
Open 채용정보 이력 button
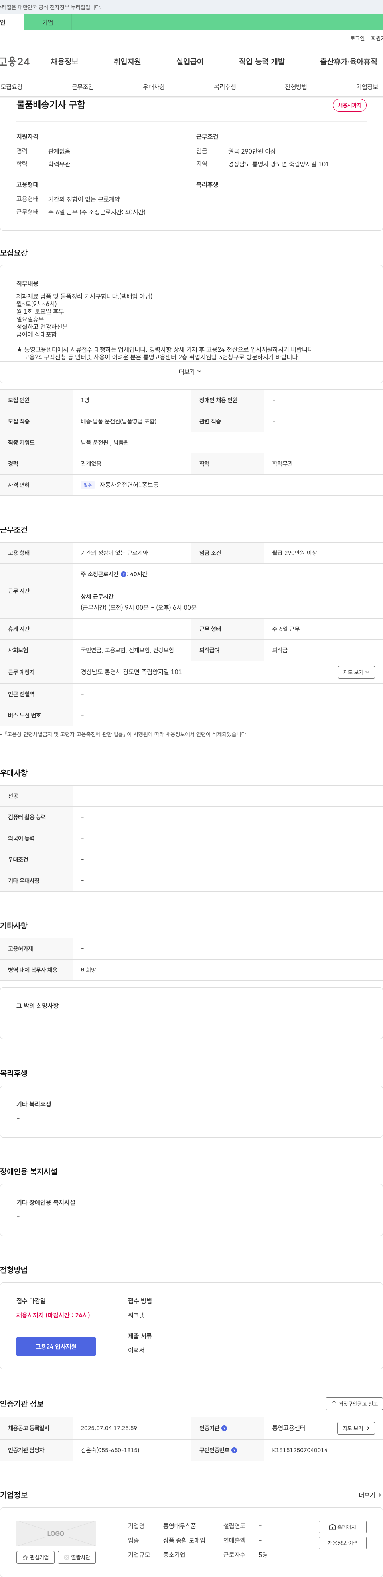click(x=342, y=1543)
